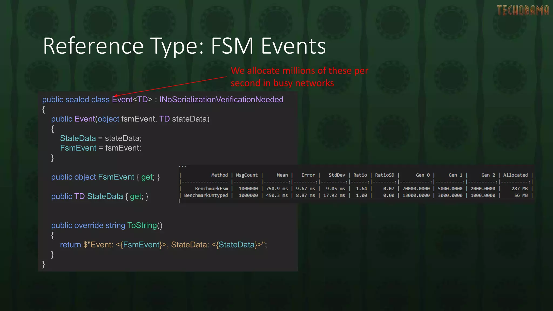Viewport: 553px width, 311px height.
Task: Click the '3000.0000' Gen 1 value
Action: 450,195
